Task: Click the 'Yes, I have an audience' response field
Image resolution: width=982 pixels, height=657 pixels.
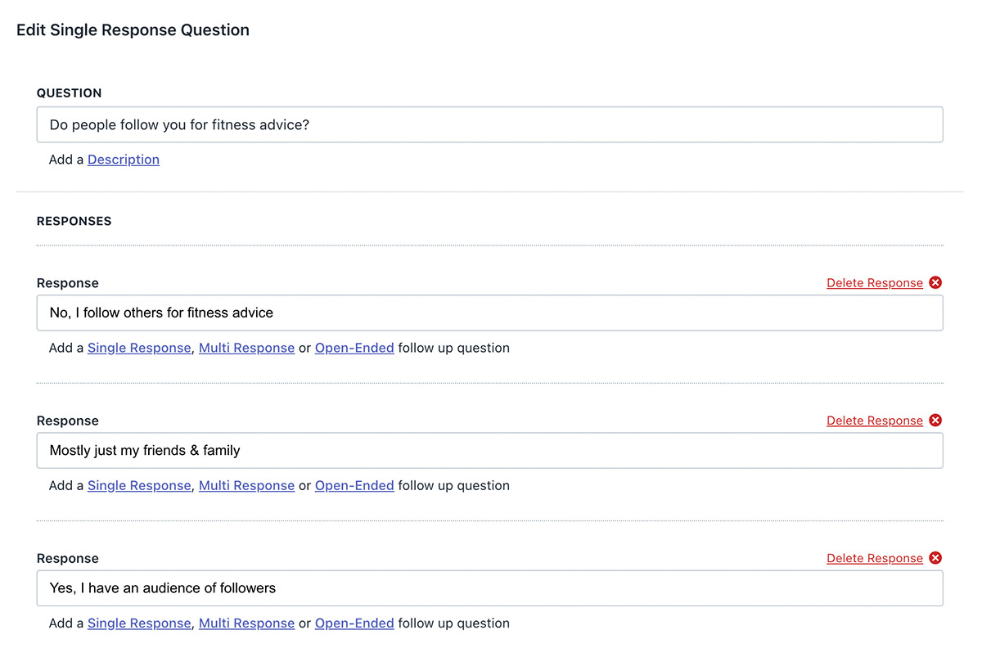Action: click(x=489, y=587)
